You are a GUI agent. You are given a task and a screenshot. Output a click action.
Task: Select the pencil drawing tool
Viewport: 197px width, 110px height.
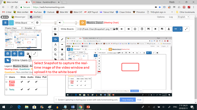click(x=62, y=39)
